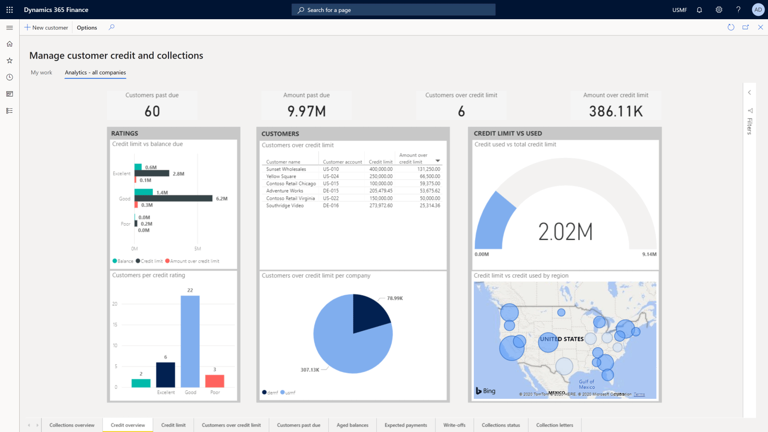Viewport: 768px width, 432px height.
Task: Open the Modules list icon
Action: 10,110
